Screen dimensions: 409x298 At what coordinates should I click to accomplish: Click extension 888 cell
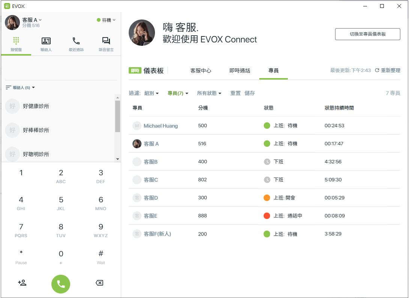(x=202, y=216)
